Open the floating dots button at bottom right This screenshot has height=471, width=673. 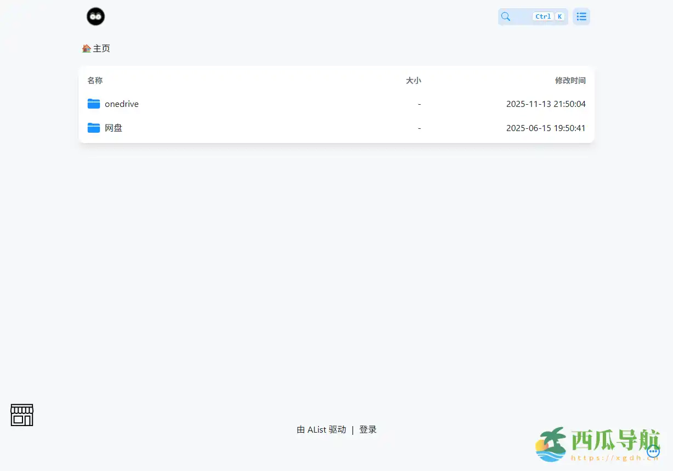click(x=653, y=451)
